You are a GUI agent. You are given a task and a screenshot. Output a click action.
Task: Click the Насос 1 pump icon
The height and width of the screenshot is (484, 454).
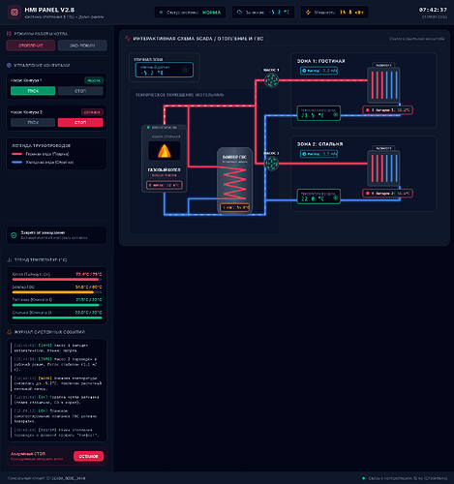[271, 80]
